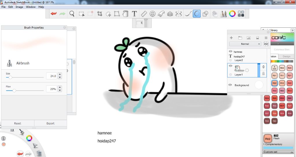Pick the R22 Copic color swatch
296x157 pixels.
pos(290,83)
